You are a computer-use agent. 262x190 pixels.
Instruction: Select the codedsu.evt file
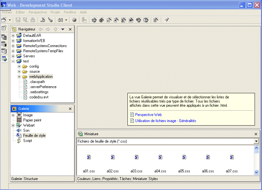(x=39, y=97)
